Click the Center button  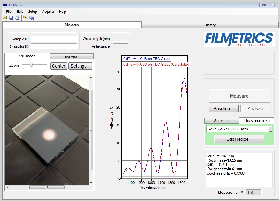pos(59,66)
